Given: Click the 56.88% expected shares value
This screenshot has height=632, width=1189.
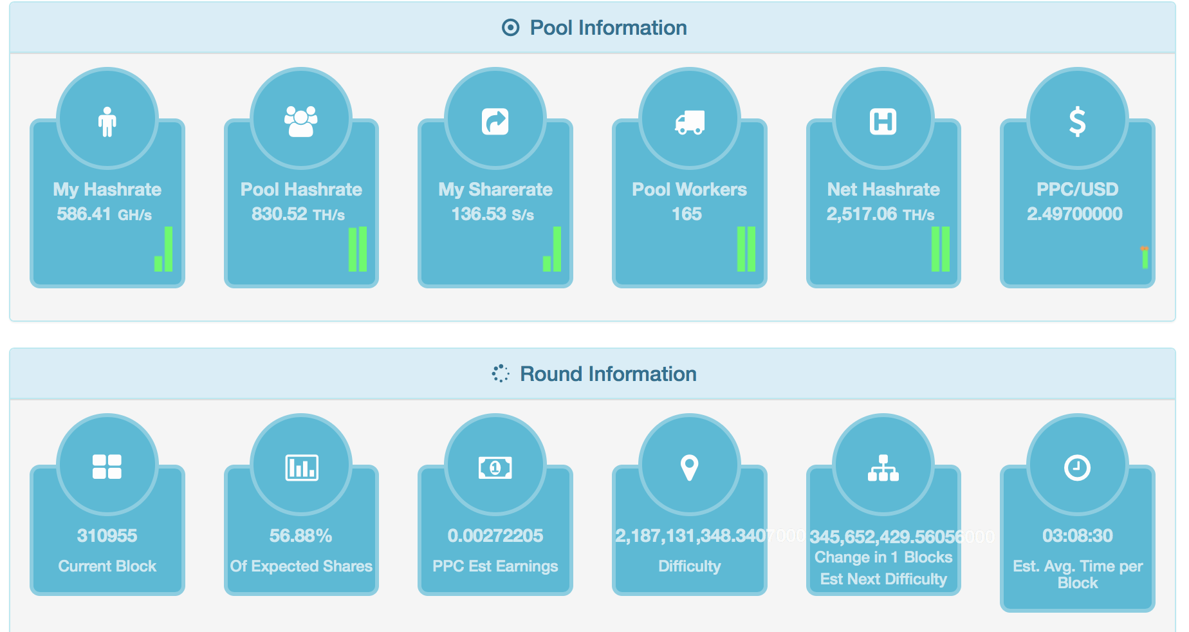Looking at the screenshot, I should point(300,535).
